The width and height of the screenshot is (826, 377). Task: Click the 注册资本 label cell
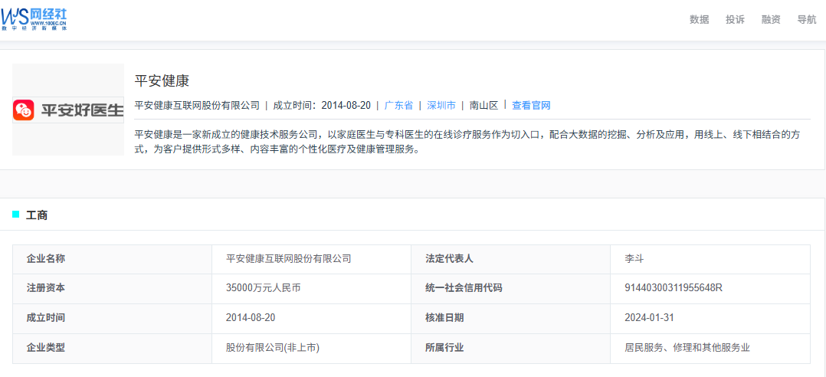(112, 289)
